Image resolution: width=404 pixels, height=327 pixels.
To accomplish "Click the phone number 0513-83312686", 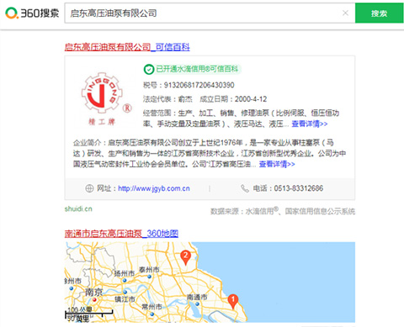I will (299, 188).
